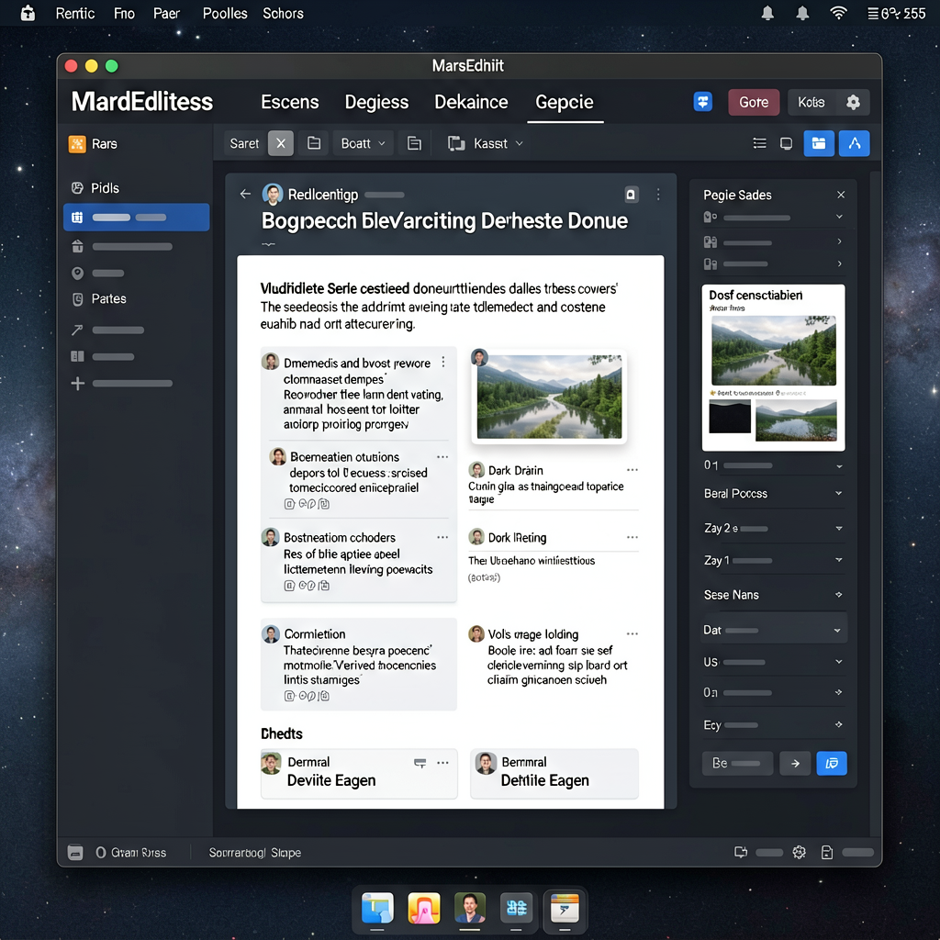The height and width of the screenshot is (940, 940).
Task: Open options for Dark Dratin
Action: 632,470
